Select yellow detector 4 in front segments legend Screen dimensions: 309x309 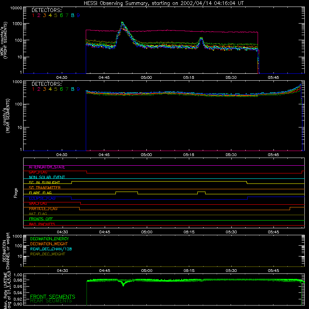pos(50,15)
